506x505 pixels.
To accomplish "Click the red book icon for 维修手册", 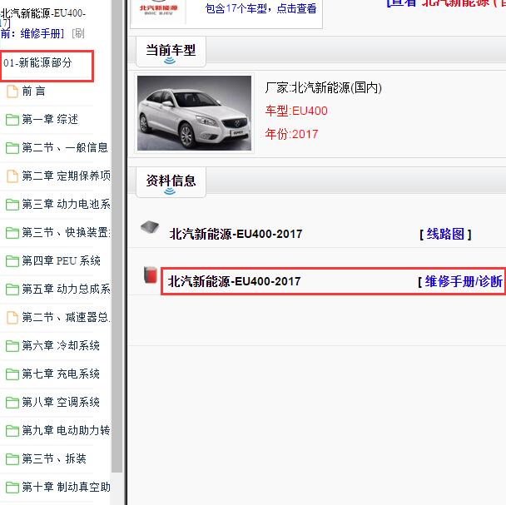I will coord(150,275).
